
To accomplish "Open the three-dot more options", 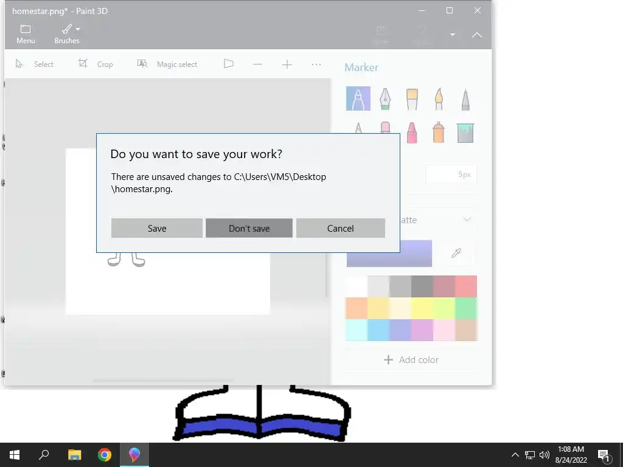I will tap(316, 64).
